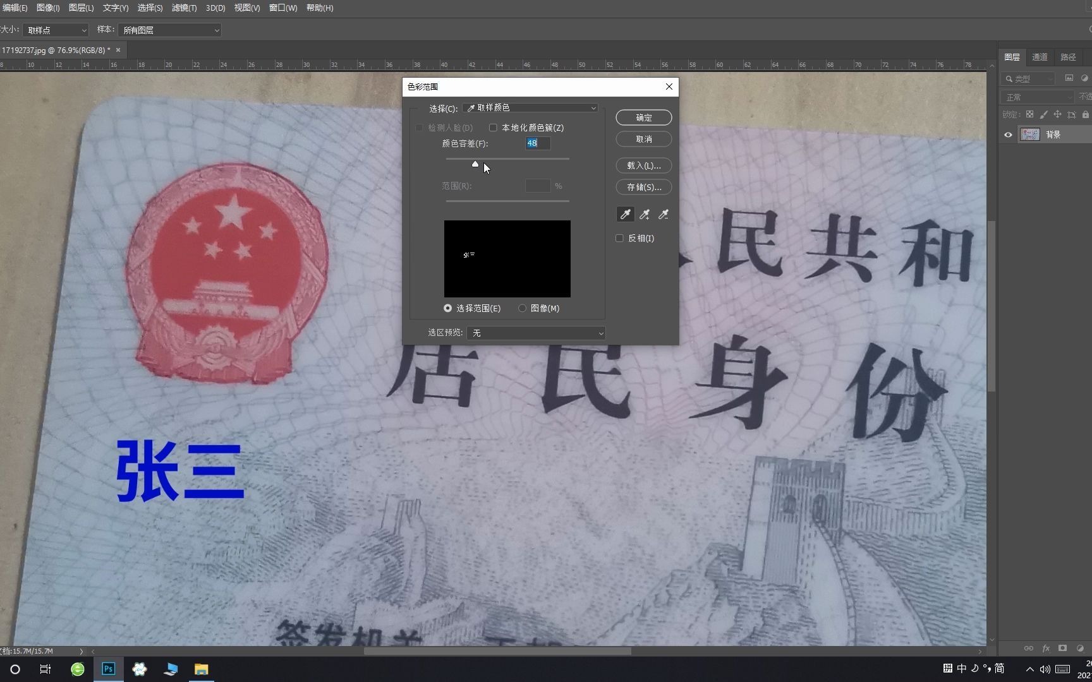The image size is (1092, 682).
Task: Click the 载入(L)... button
Action: click(644, 165)
